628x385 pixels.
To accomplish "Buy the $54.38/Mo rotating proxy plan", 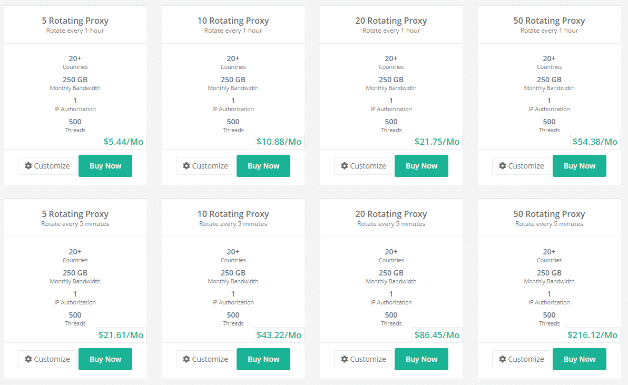I will click(x=580, y=166).
